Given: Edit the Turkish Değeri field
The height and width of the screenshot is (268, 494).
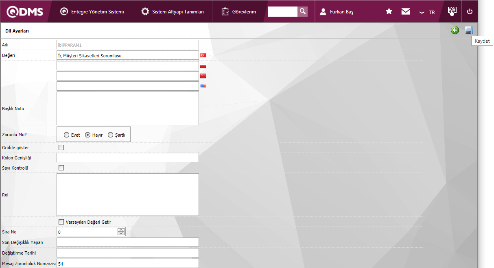Looking at the screenshot, I should tap(128, 55).
